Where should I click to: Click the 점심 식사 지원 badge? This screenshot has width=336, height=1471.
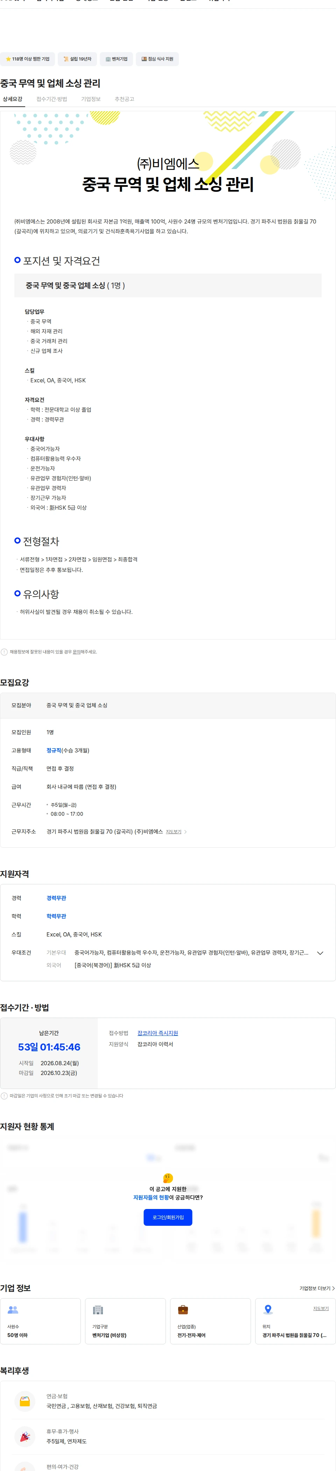coord(157,59)
